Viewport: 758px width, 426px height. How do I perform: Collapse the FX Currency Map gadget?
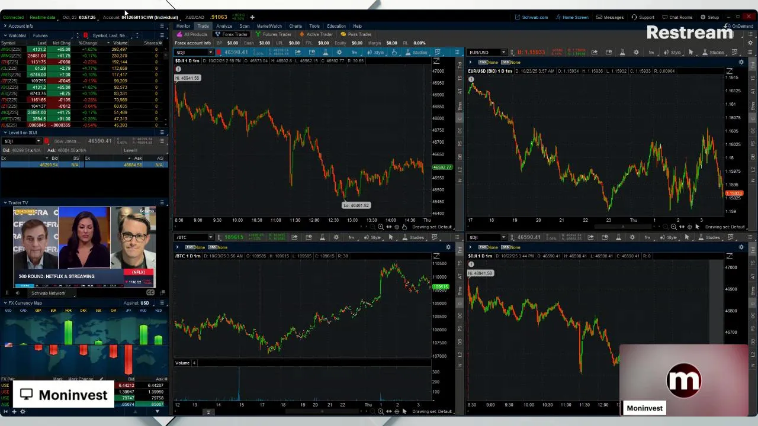point(5,303)
